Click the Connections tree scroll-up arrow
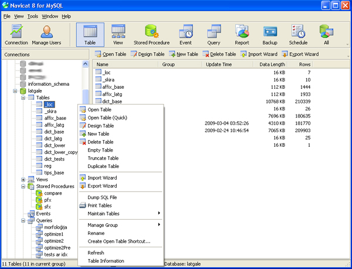 (x=85, y=64)
